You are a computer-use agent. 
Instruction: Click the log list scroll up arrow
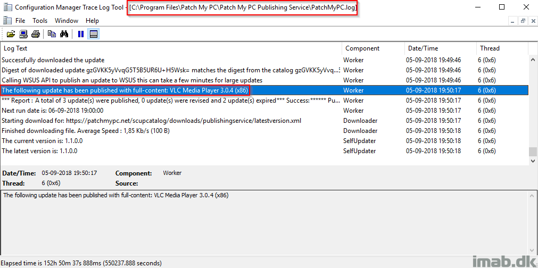coord(533,60)
